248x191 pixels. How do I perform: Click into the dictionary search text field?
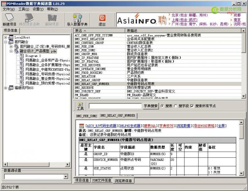pyautogui.click(x=115, y=106)
